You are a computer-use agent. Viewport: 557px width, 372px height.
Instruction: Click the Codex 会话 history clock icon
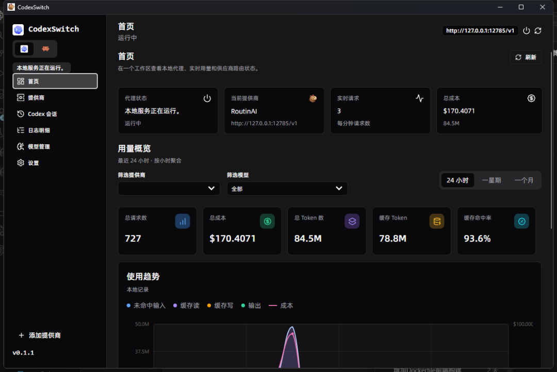point(21,114)
